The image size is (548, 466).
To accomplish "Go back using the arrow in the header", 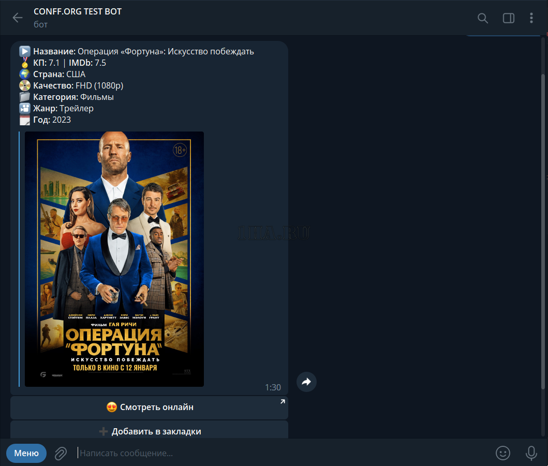I will tap(18, 18).
